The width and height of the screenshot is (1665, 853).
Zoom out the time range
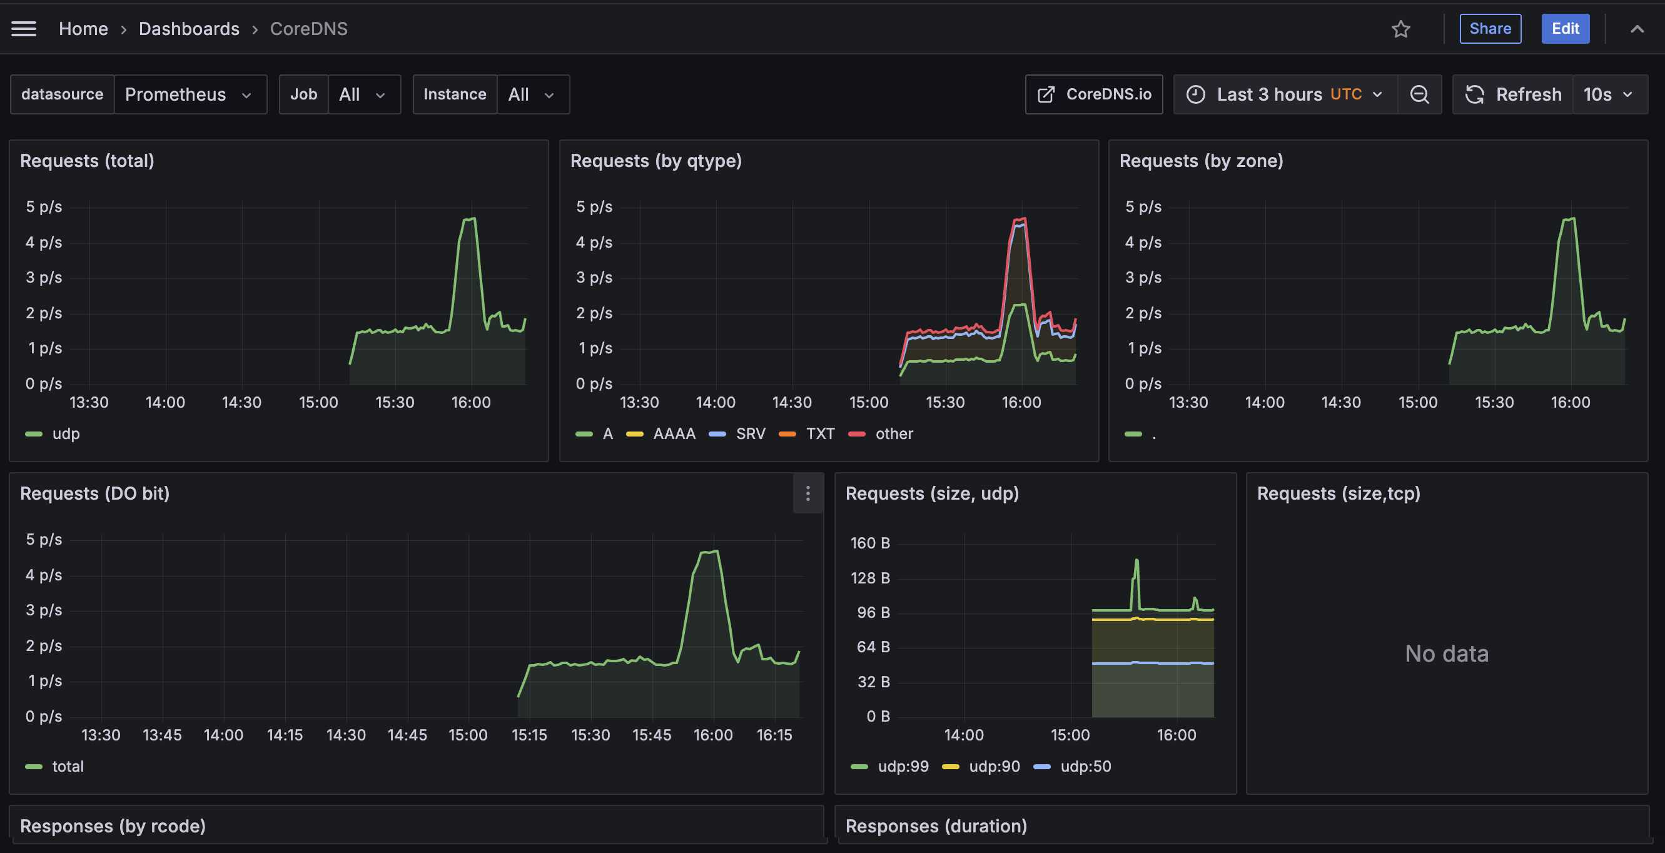pos(1419,94)
